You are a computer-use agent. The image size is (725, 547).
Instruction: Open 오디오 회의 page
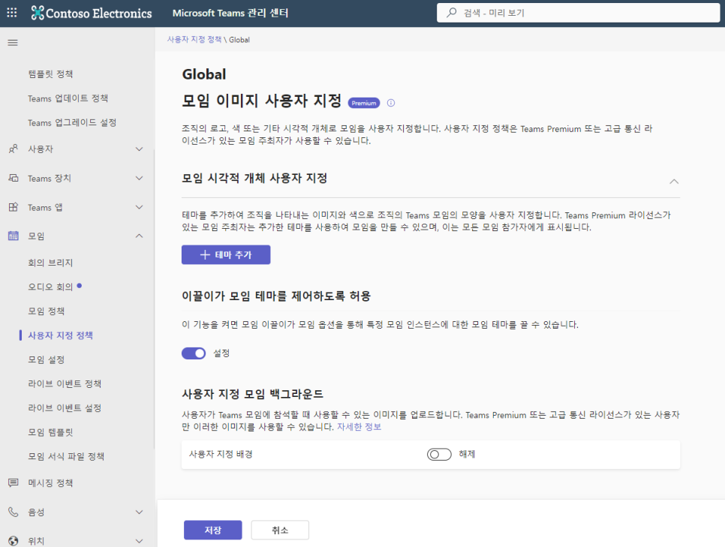click(50, 287)
